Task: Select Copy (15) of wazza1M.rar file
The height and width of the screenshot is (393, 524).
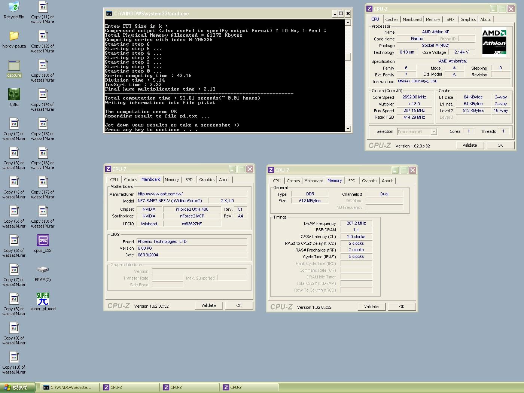Action: pos(43,129)
